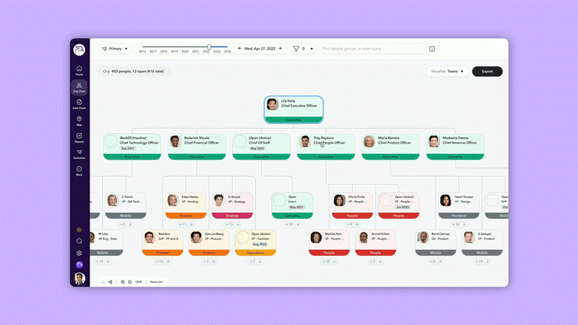Select Rand Clerissa Dir Product card
This screenshot has width=578, height=325.
[435, 242]
